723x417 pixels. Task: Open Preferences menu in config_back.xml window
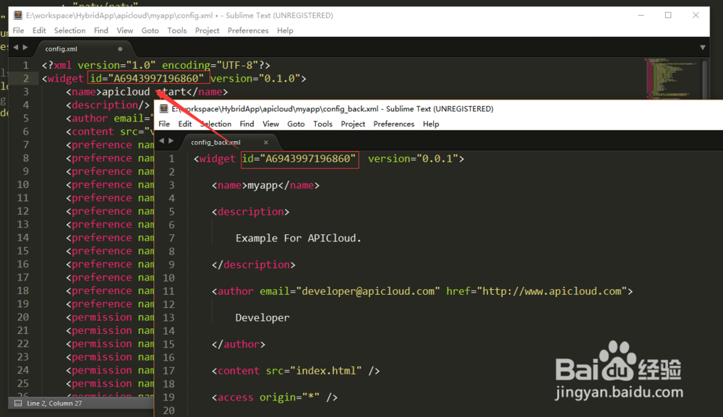coord(394,124)
